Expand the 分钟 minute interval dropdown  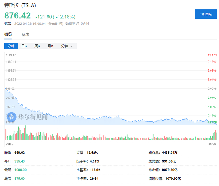[67, 46]
